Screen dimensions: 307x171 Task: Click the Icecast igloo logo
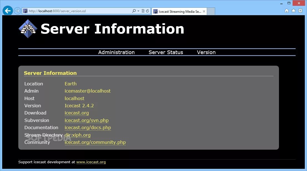[28, 29]
